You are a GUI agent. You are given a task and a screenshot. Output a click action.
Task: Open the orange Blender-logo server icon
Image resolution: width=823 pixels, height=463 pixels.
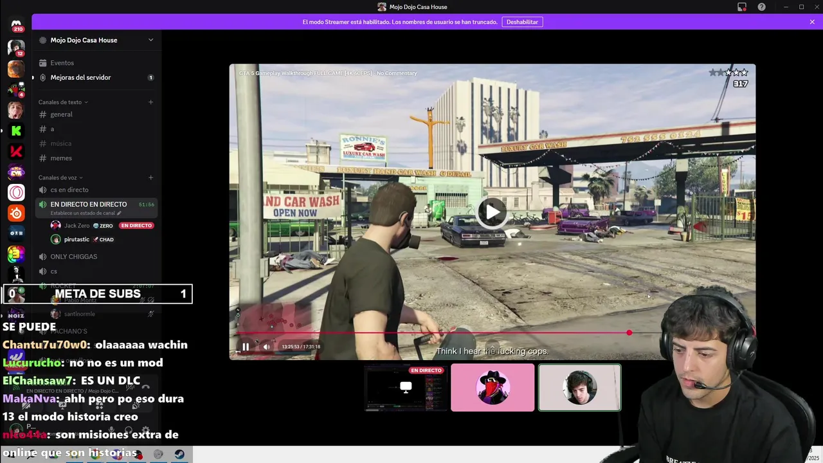coord(16,213)
